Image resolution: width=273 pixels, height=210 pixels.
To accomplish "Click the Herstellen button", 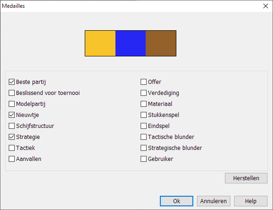I will tap(246, 178).
